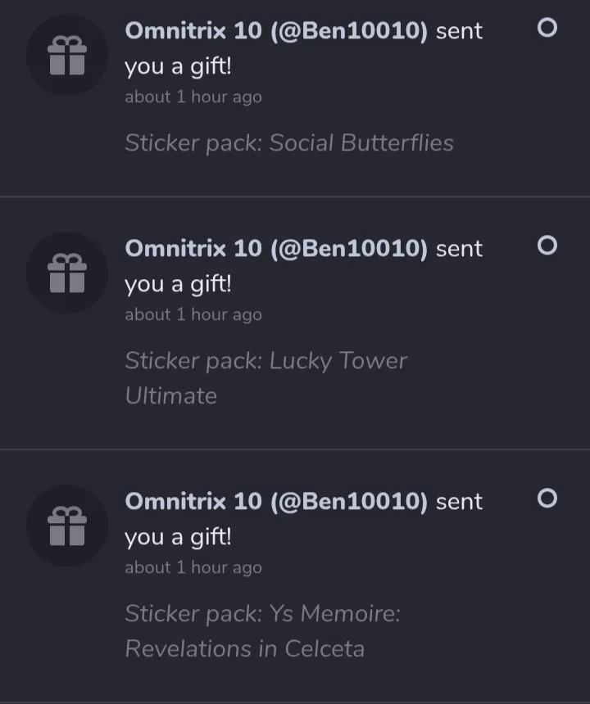Click the word "sent" in Social Butterflies notification
This screenshot has height=704, width=590.
[459, 31]
